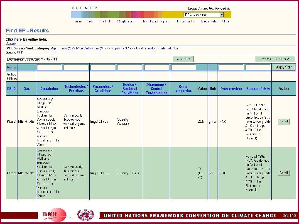The image size is (299, 224).
Task: Click the 'here' online help link
Action: (x=18, y=39)
